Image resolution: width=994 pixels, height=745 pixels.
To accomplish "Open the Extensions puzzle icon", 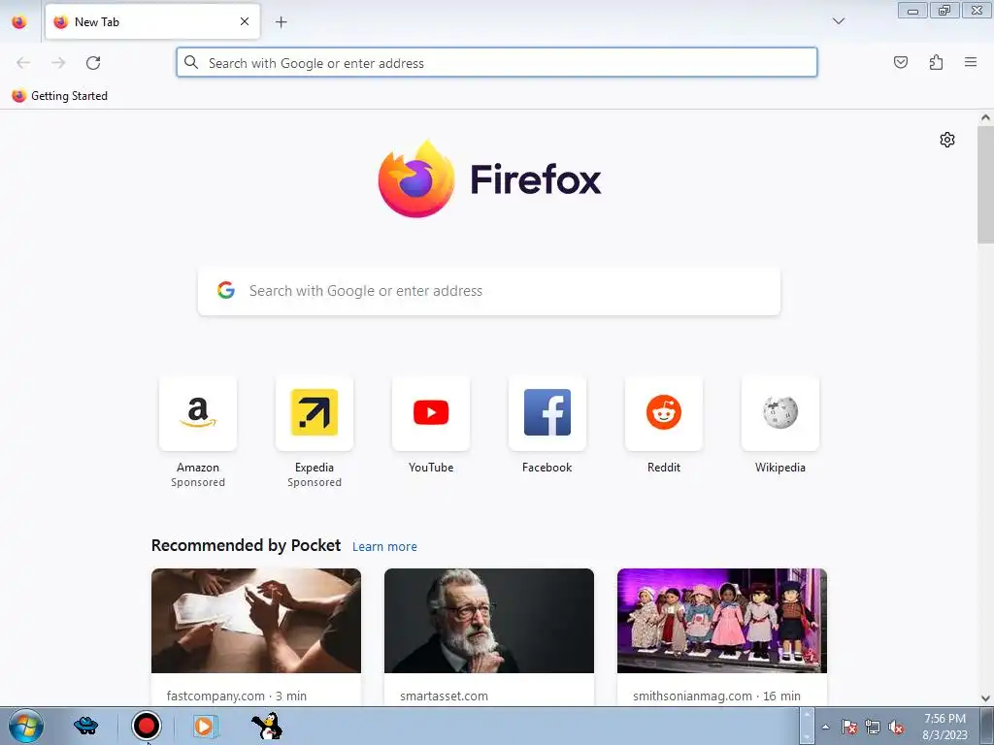I will (936, 62).
